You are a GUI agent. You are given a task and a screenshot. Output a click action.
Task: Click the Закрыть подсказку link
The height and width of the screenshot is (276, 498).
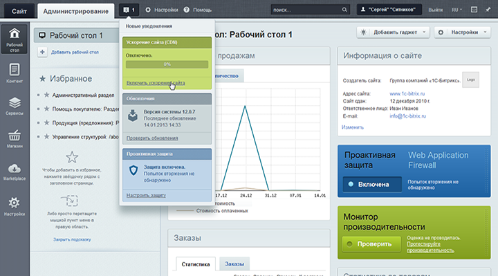(72, 239)
